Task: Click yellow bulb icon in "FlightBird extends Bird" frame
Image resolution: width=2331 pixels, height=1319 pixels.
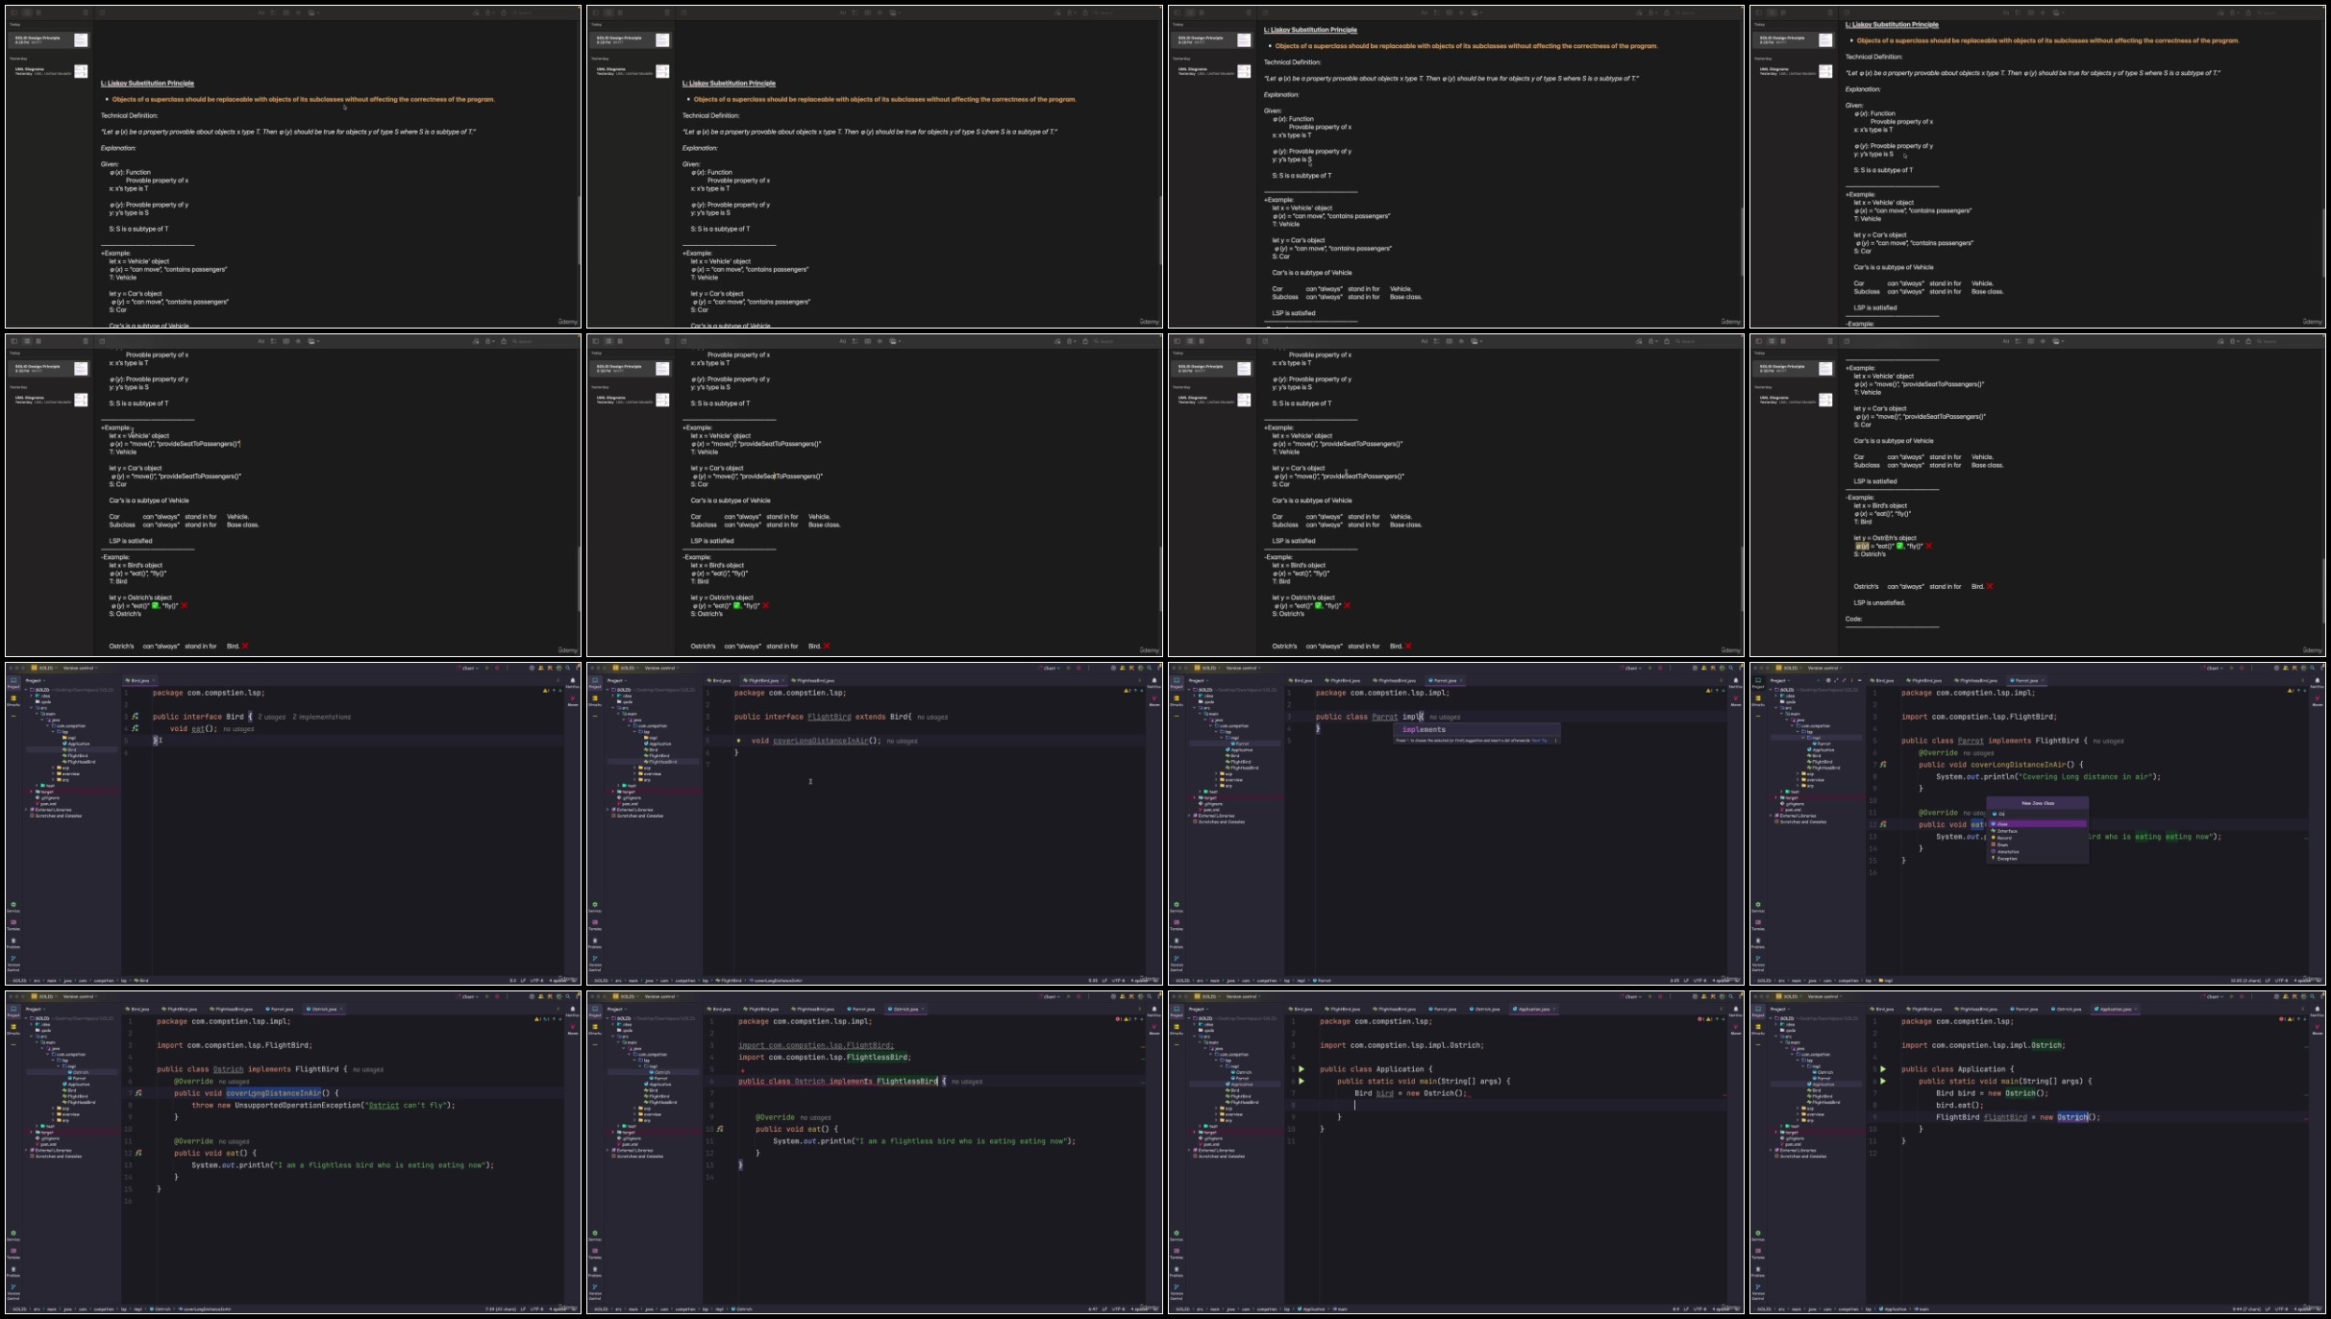Action: (738, 741)
